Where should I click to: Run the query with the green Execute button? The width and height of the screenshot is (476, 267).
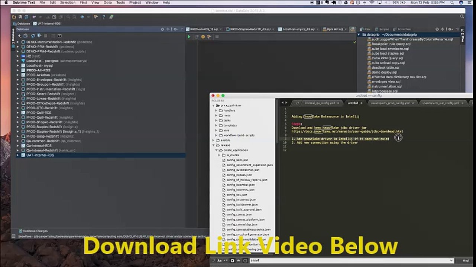(189, 37)
